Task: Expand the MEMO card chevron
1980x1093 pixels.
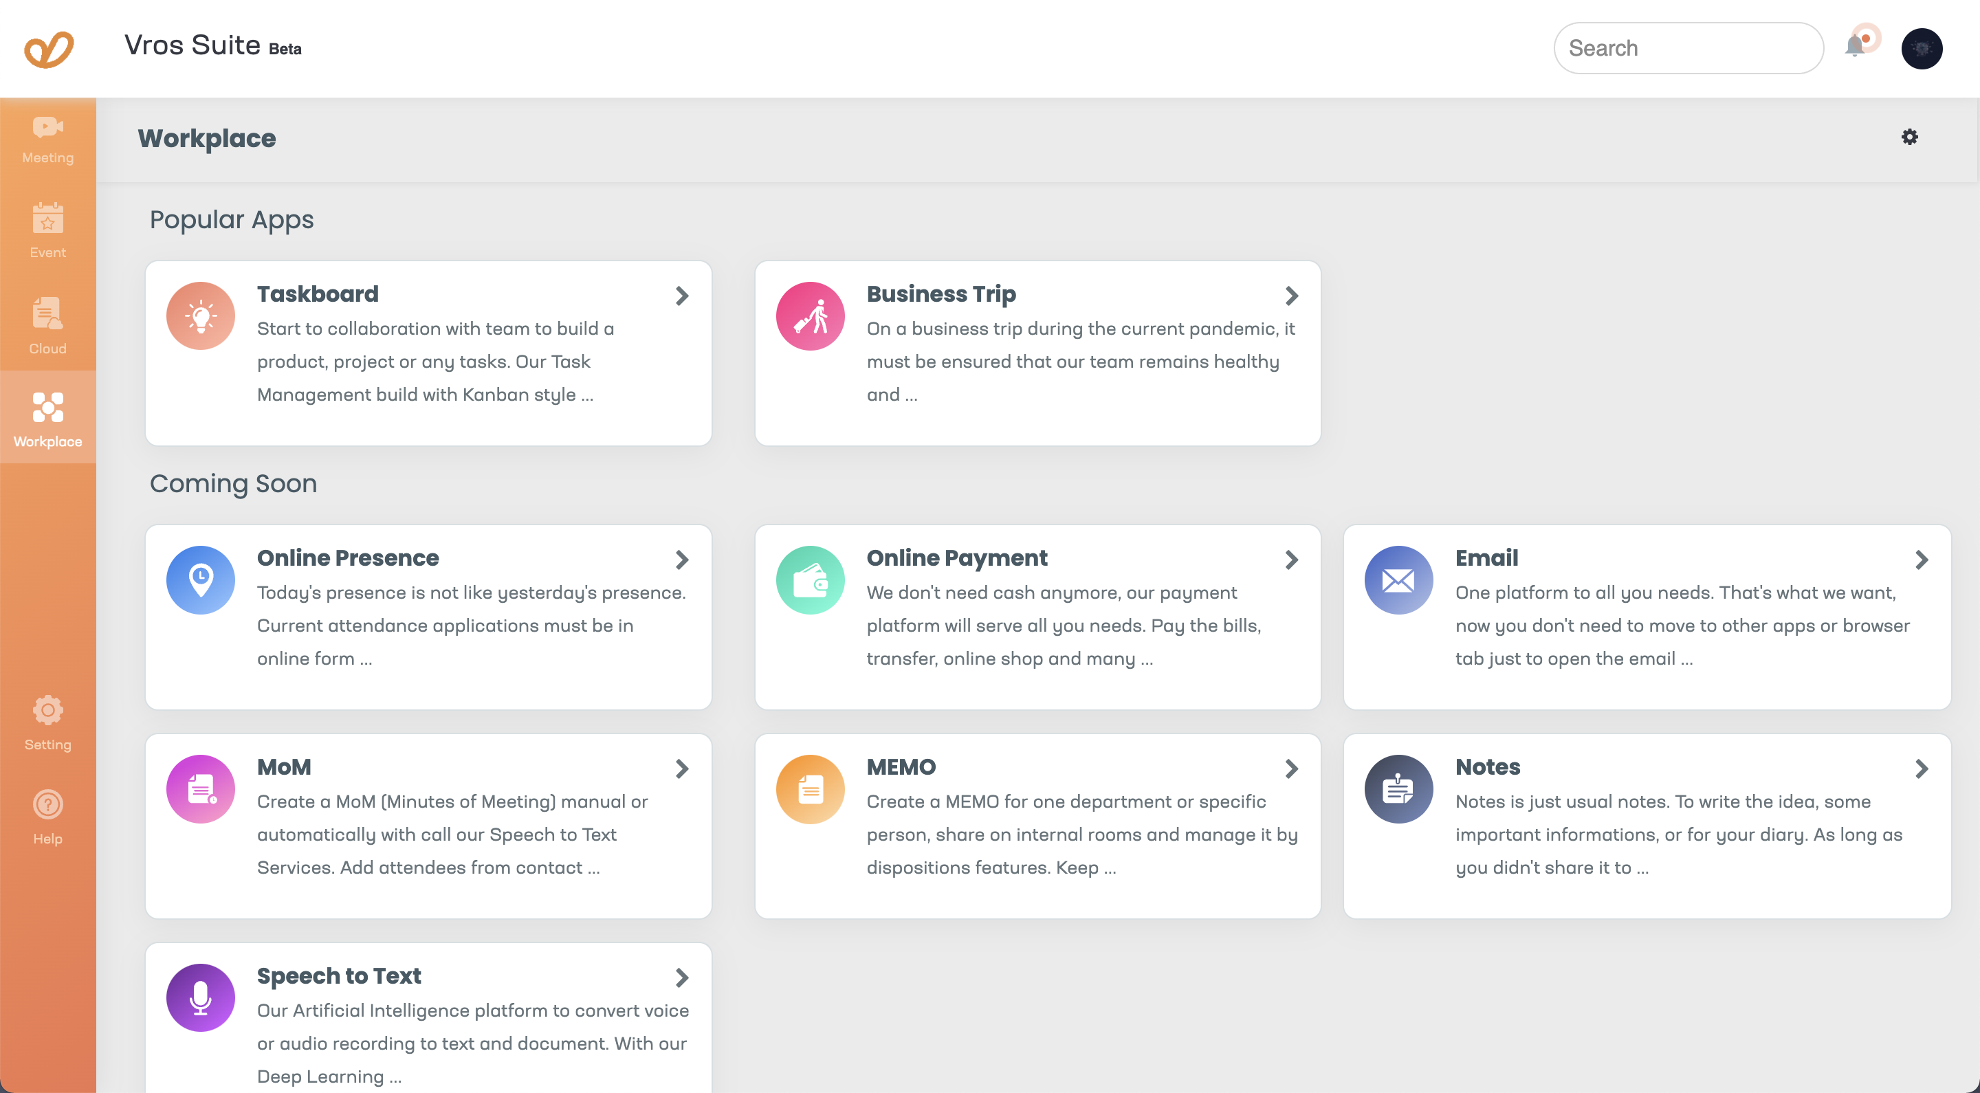Action: pyautogui.click(x=1291, y=769)
